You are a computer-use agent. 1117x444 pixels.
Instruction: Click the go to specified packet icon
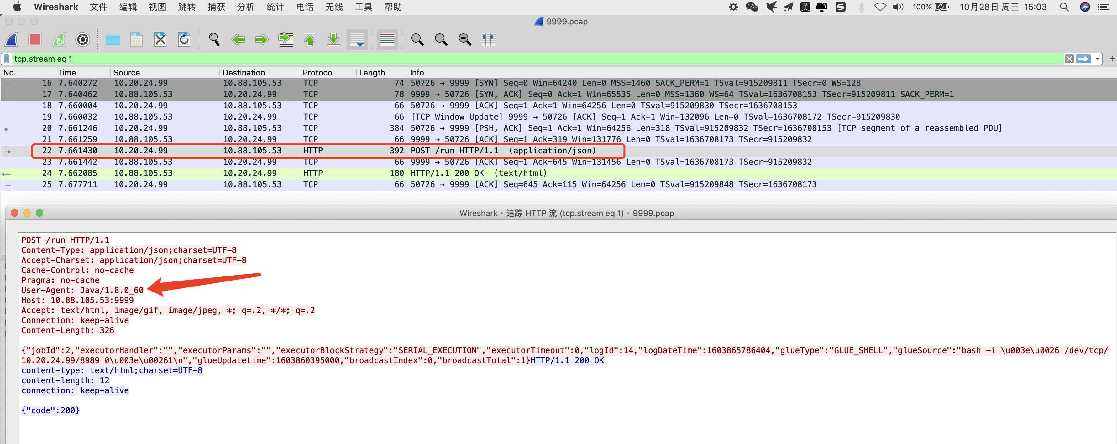click(286, 40)
